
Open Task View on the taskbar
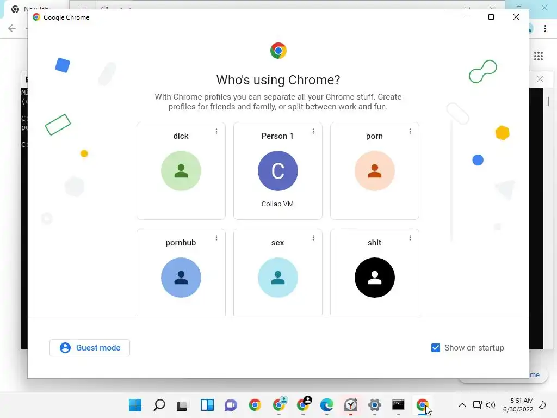(182, 405)
